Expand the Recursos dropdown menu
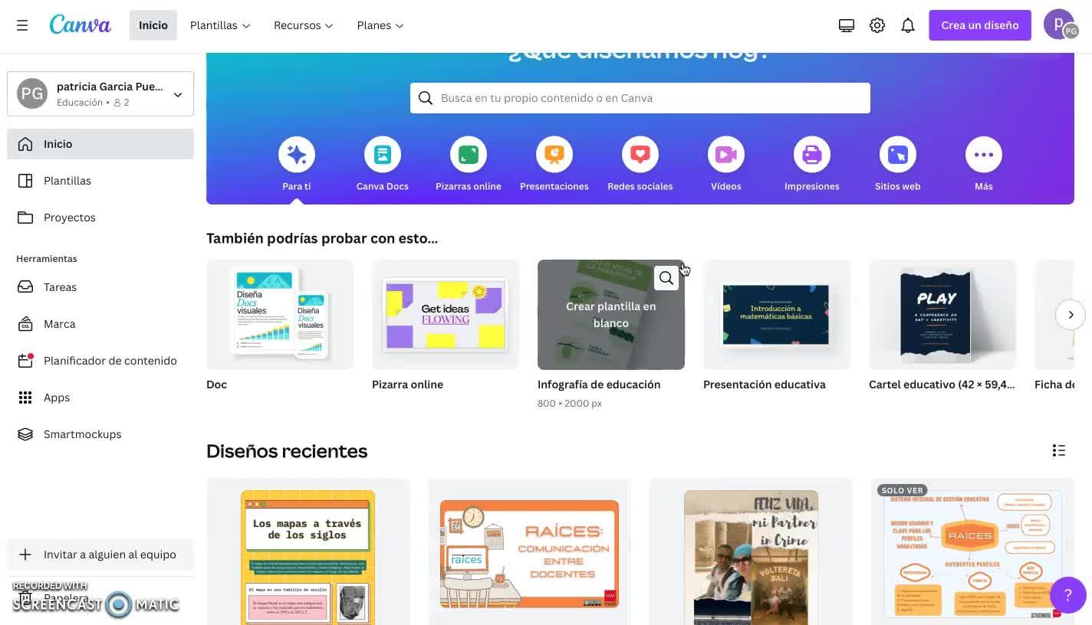The width and height of the screenshot is (1092, 625). click(304, 25)
